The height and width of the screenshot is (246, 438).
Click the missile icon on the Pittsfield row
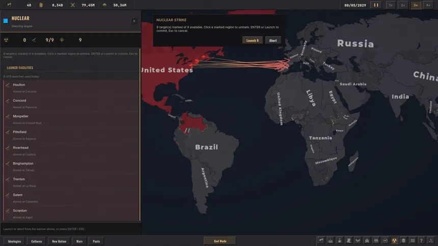(x=8, y=132)
